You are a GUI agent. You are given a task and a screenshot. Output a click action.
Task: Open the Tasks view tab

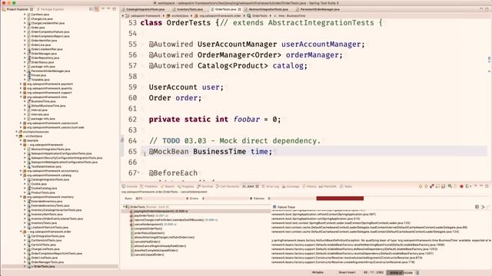346,186
